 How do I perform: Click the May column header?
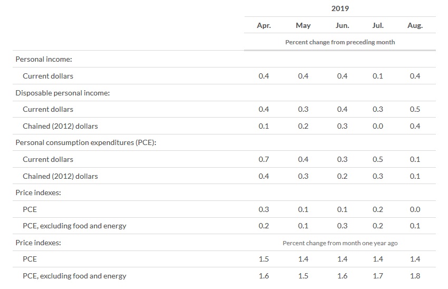tap(303, 25)
